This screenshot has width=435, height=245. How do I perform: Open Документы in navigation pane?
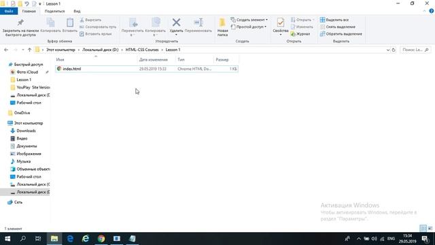pyautogui.click(x=27, y=146)
